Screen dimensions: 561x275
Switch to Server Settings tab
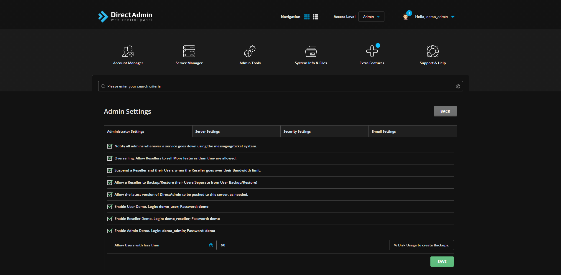click(236, 131)
